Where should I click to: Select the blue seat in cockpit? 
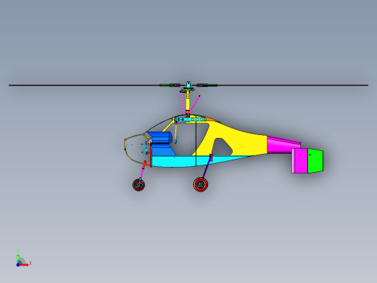162,143
